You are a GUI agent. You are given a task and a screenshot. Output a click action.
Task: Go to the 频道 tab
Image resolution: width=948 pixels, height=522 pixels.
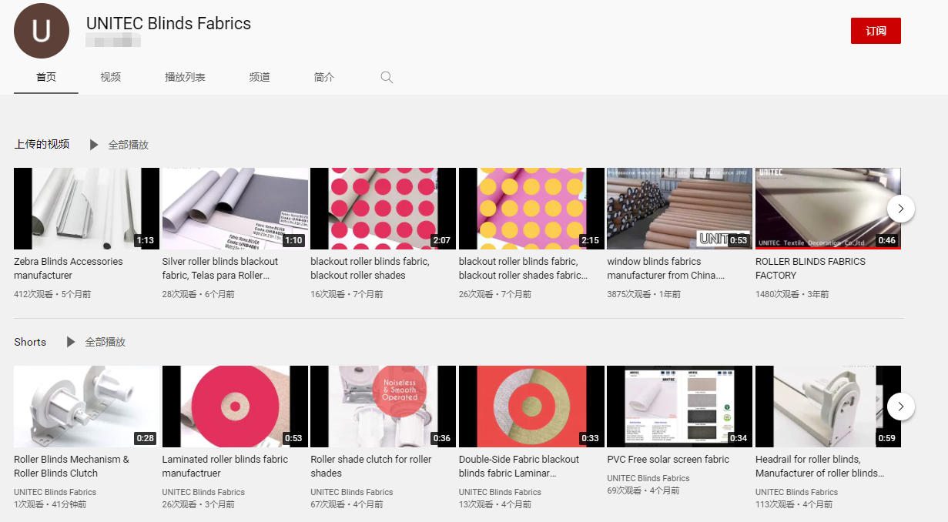pos(260,77)
